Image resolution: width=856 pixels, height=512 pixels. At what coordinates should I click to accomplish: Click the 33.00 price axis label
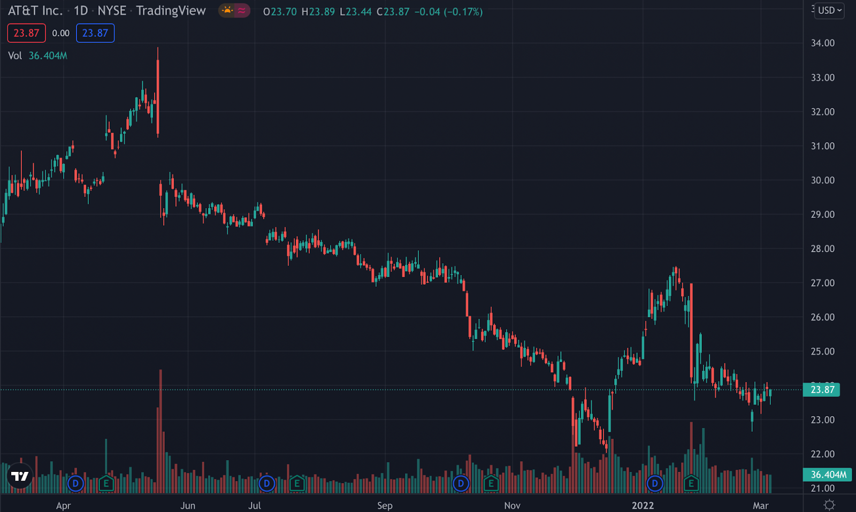click(822, 78)
